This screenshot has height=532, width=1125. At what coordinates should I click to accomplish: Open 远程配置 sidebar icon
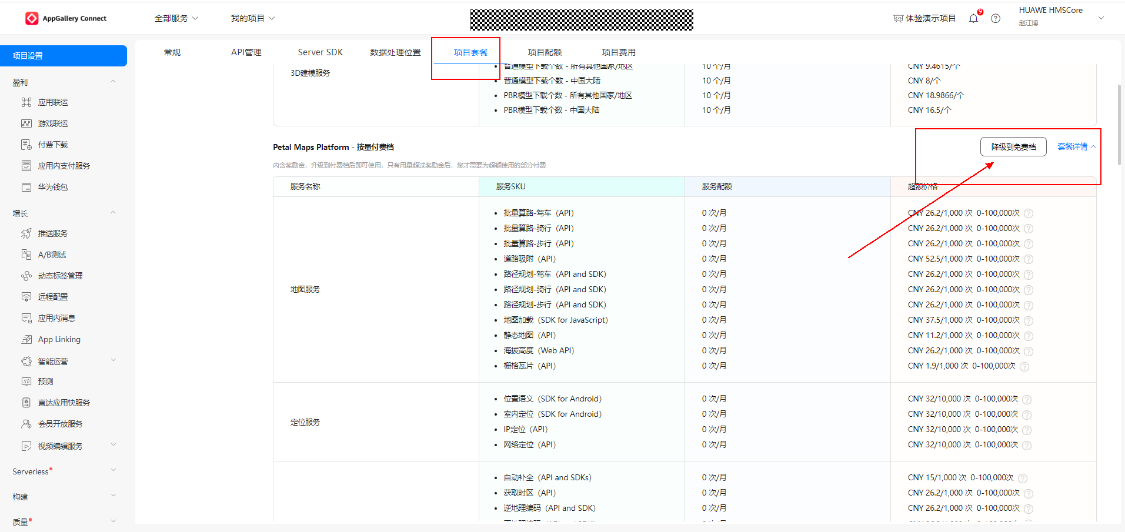click(x=26, y=297)
